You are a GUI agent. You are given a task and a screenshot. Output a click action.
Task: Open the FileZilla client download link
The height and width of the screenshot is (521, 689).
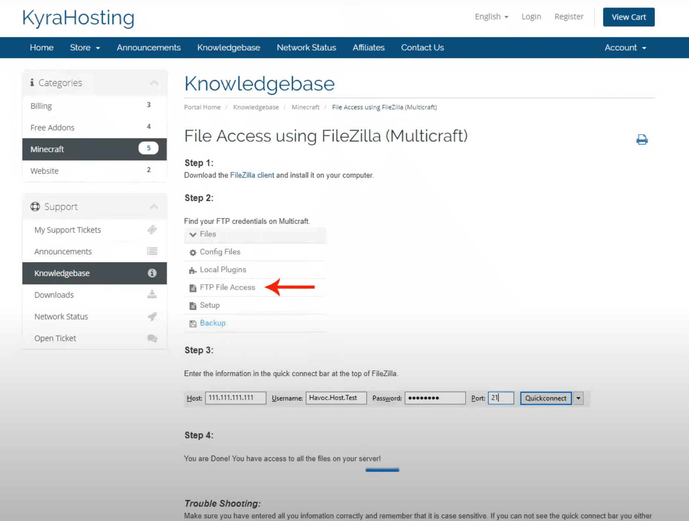coord(252,175)
